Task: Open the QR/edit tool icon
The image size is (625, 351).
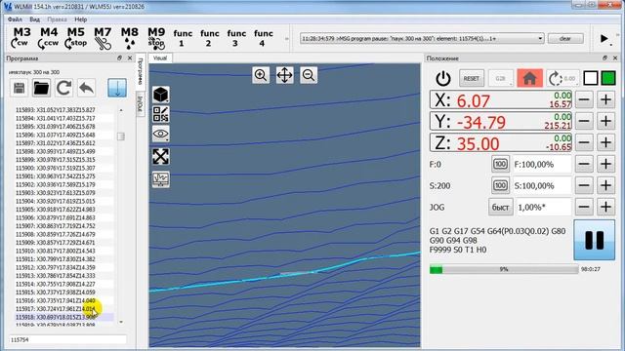Action: [160, 114]
